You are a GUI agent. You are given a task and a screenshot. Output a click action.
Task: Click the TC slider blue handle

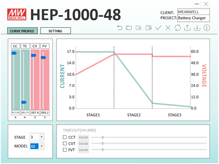(24, 102)
